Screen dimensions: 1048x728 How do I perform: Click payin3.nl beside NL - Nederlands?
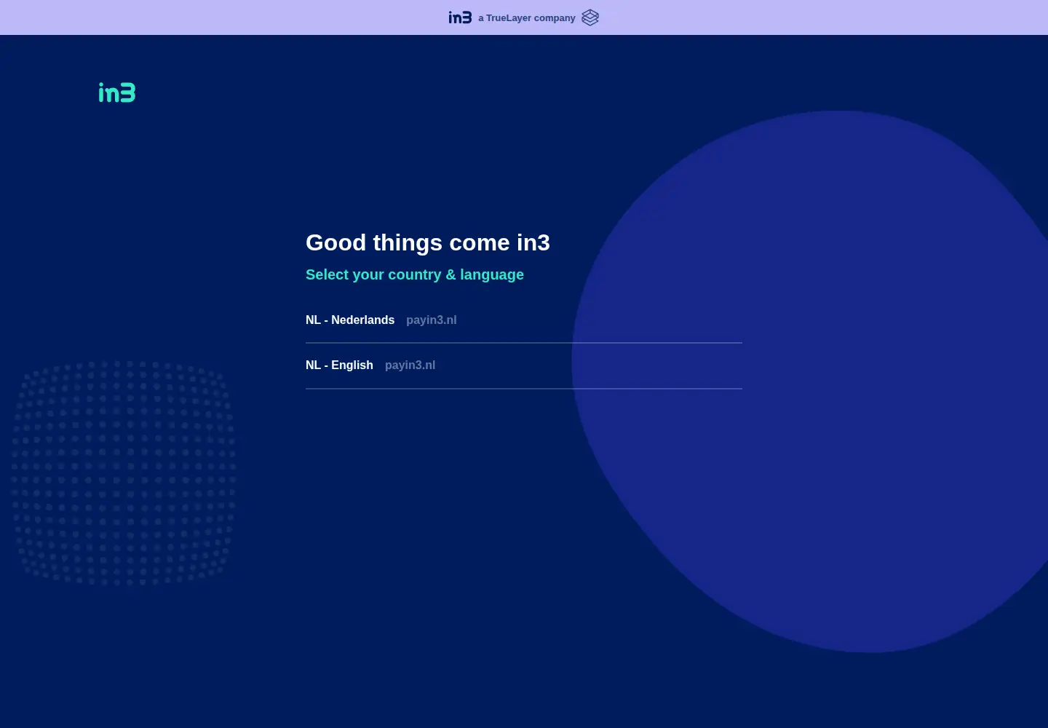pyautogui.click(x=432, y=320)
